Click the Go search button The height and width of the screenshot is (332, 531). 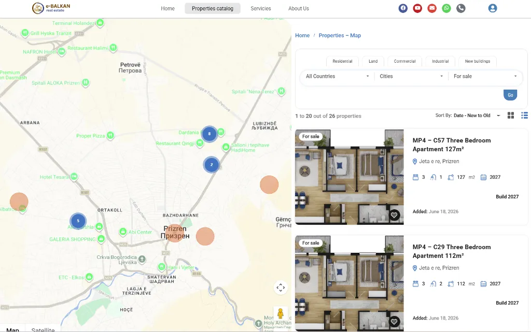510,95
